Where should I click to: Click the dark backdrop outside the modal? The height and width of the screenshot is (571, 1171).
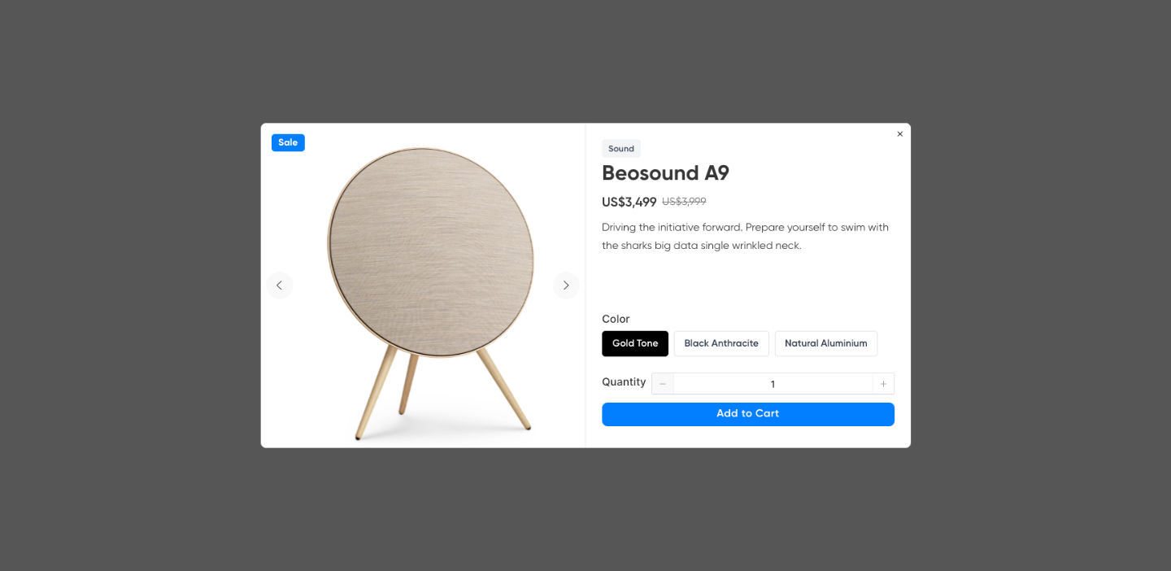(130, 285)
